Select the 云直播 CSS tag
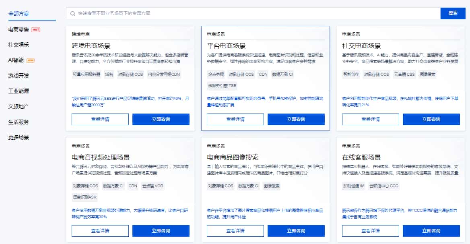 tap(404, 74)
